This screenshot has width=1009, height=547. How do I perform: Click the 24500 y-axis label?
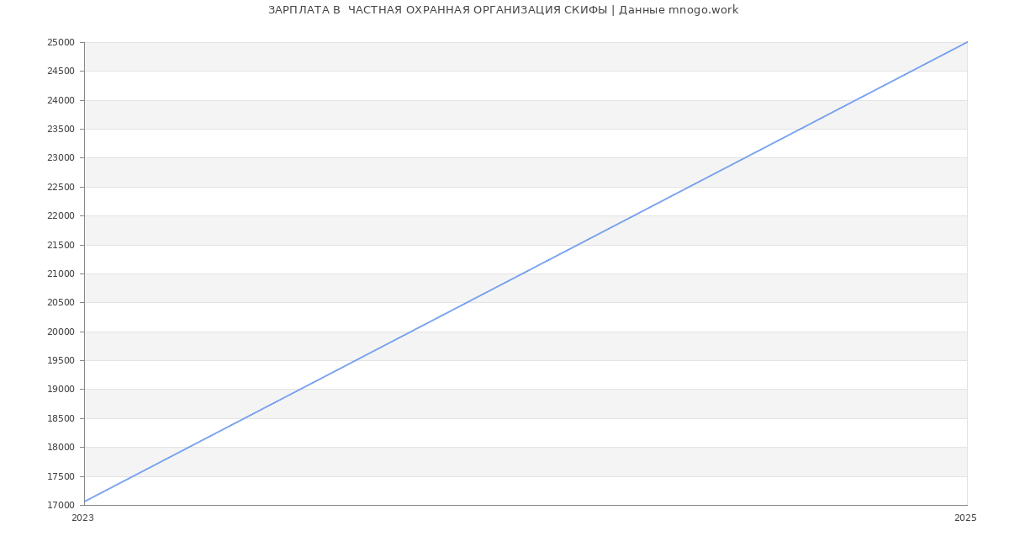(61, 71)
